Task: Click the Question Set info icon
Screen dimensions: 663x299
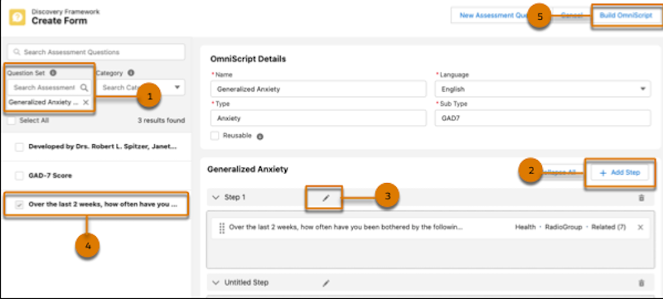Action: point(53,73)
